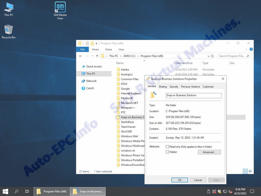The width and height of the screenshot is (261, 196).
Task: Select the Google folder
Action: coord(125,89)
